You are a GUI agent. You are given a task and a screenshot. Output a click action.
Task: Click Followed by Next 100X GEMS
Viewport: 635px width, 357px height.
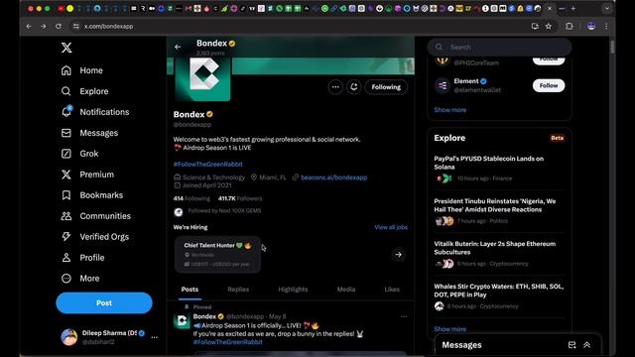click(x=224, y=211)
